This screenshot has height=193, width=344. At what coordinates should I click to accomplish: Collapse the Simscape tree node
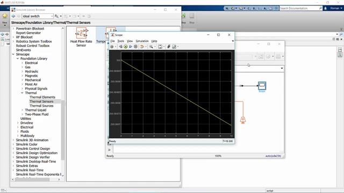click(13, 54)
